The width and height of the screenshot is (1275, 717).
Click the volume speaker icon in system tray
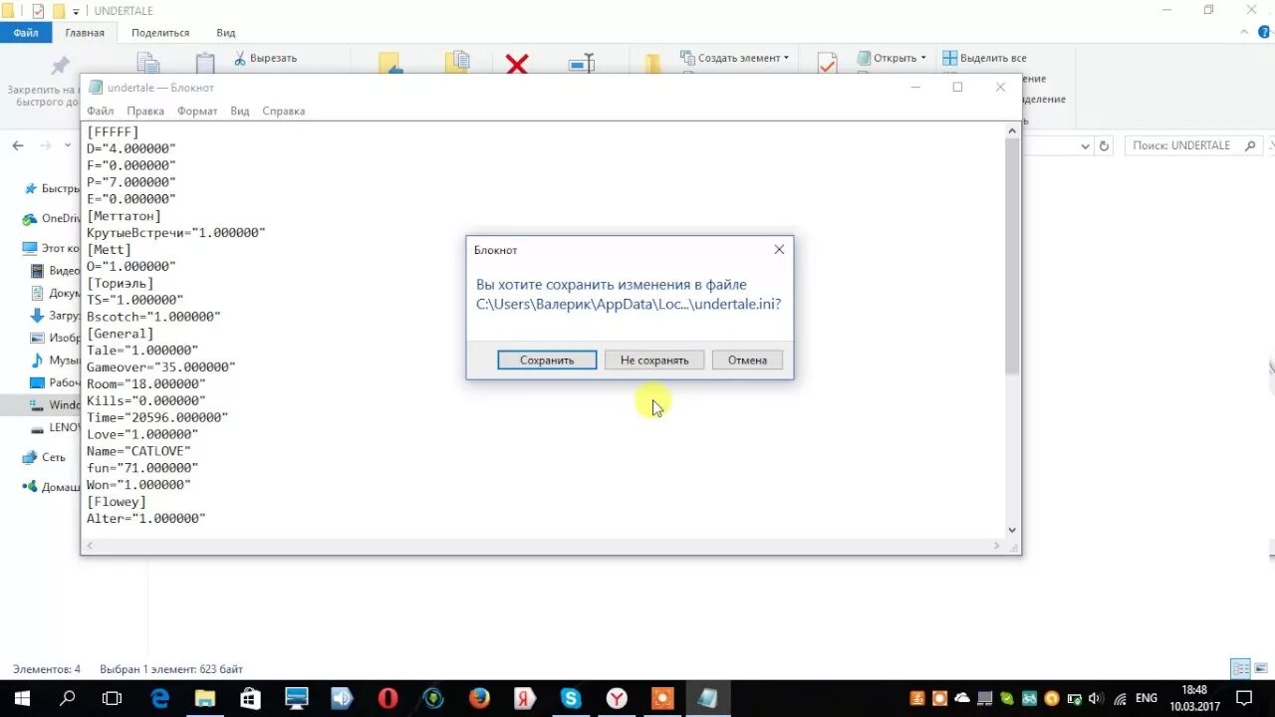1096,698
